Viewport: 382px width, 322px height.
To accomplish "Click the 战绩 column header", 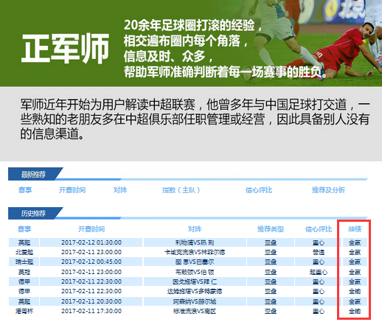I will point(355,229).
